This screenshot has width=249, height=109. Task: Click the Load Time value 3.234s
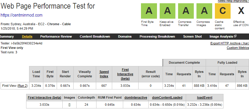click(x=36, y=86)
